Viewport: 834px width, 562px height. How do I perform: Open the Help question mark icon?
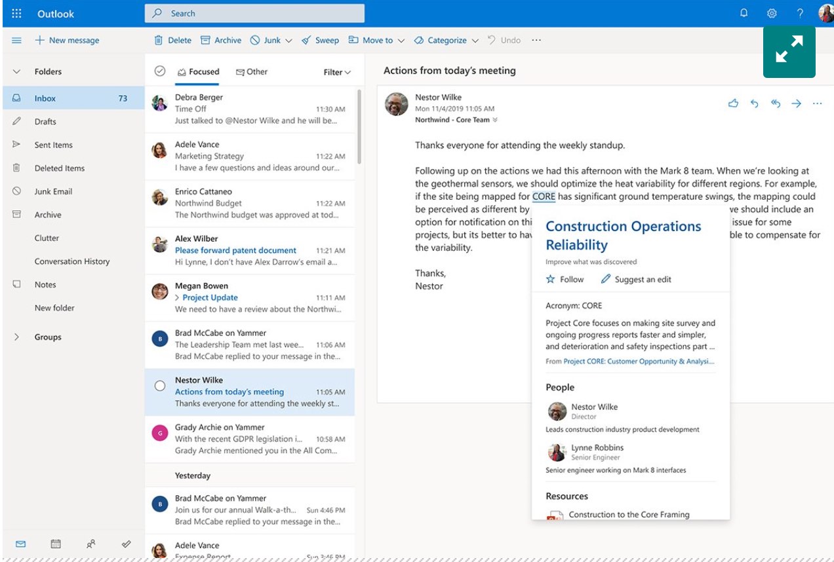(x=800, y=13)
